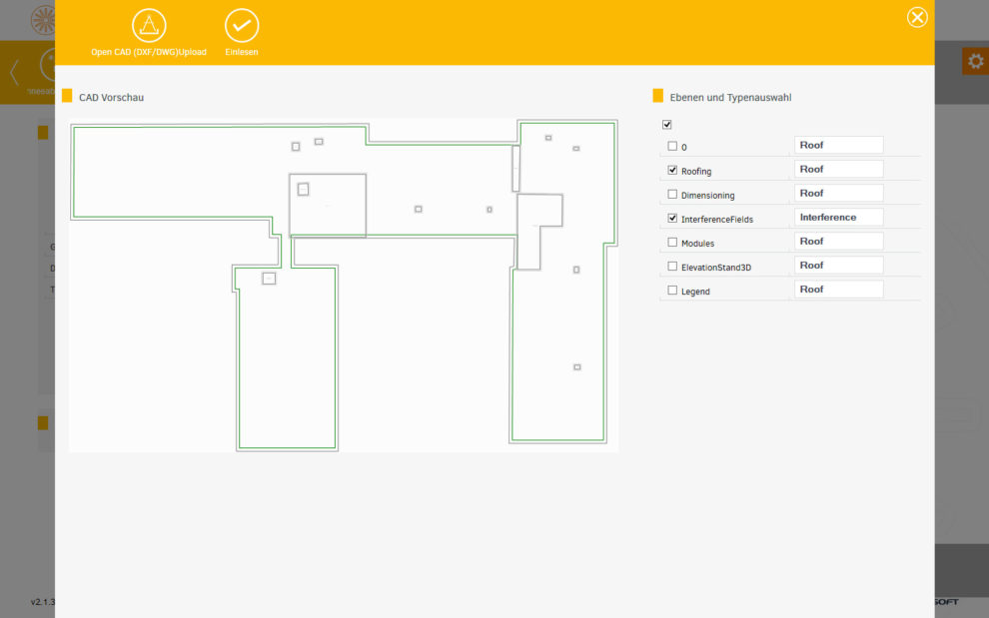The width and height of the screenshot is (989, 618).
Task: Open the Modules layer type dropdown
Action: 838,241
